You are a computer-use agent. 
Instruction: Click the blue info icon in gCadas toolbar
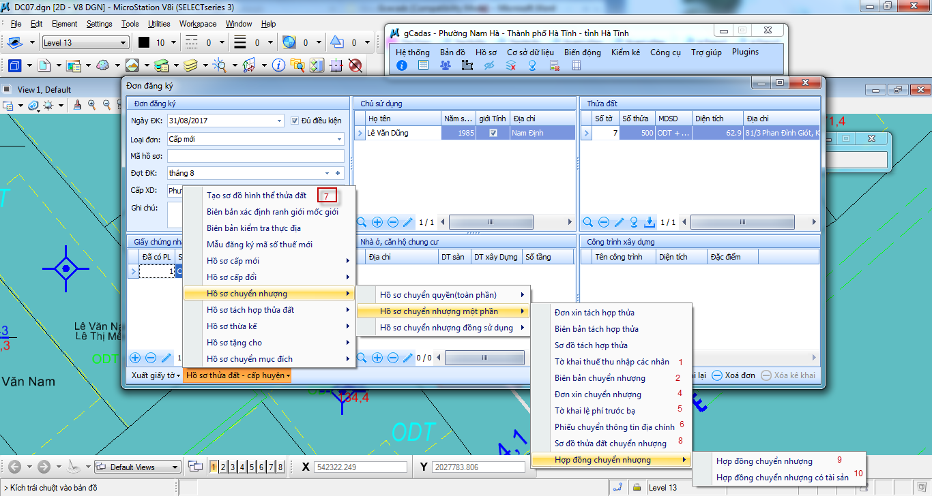402,65
